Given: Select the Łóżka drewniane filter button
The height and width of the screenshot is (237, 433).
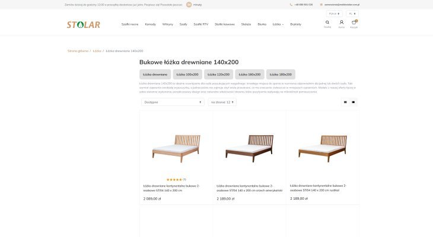Looking at the screenshot, I should pos(155,75).
